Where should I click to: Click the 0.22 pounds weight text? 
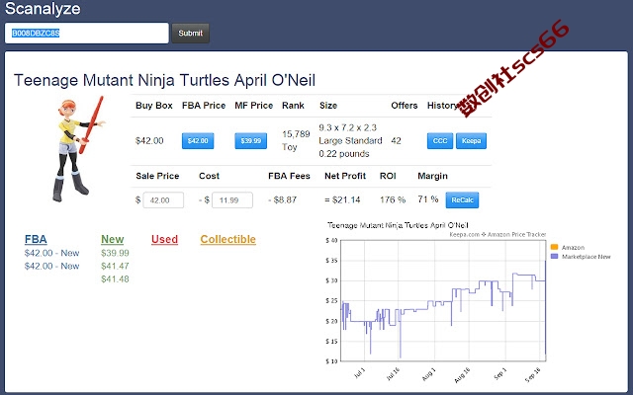point(344,154)
